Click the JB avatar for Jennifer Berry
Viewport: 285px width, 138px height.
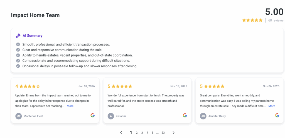click(x=203, y=116)
